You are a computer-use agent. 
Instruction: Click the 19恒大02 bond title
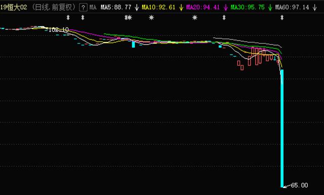pyautogui.click(x=14, y=8)
